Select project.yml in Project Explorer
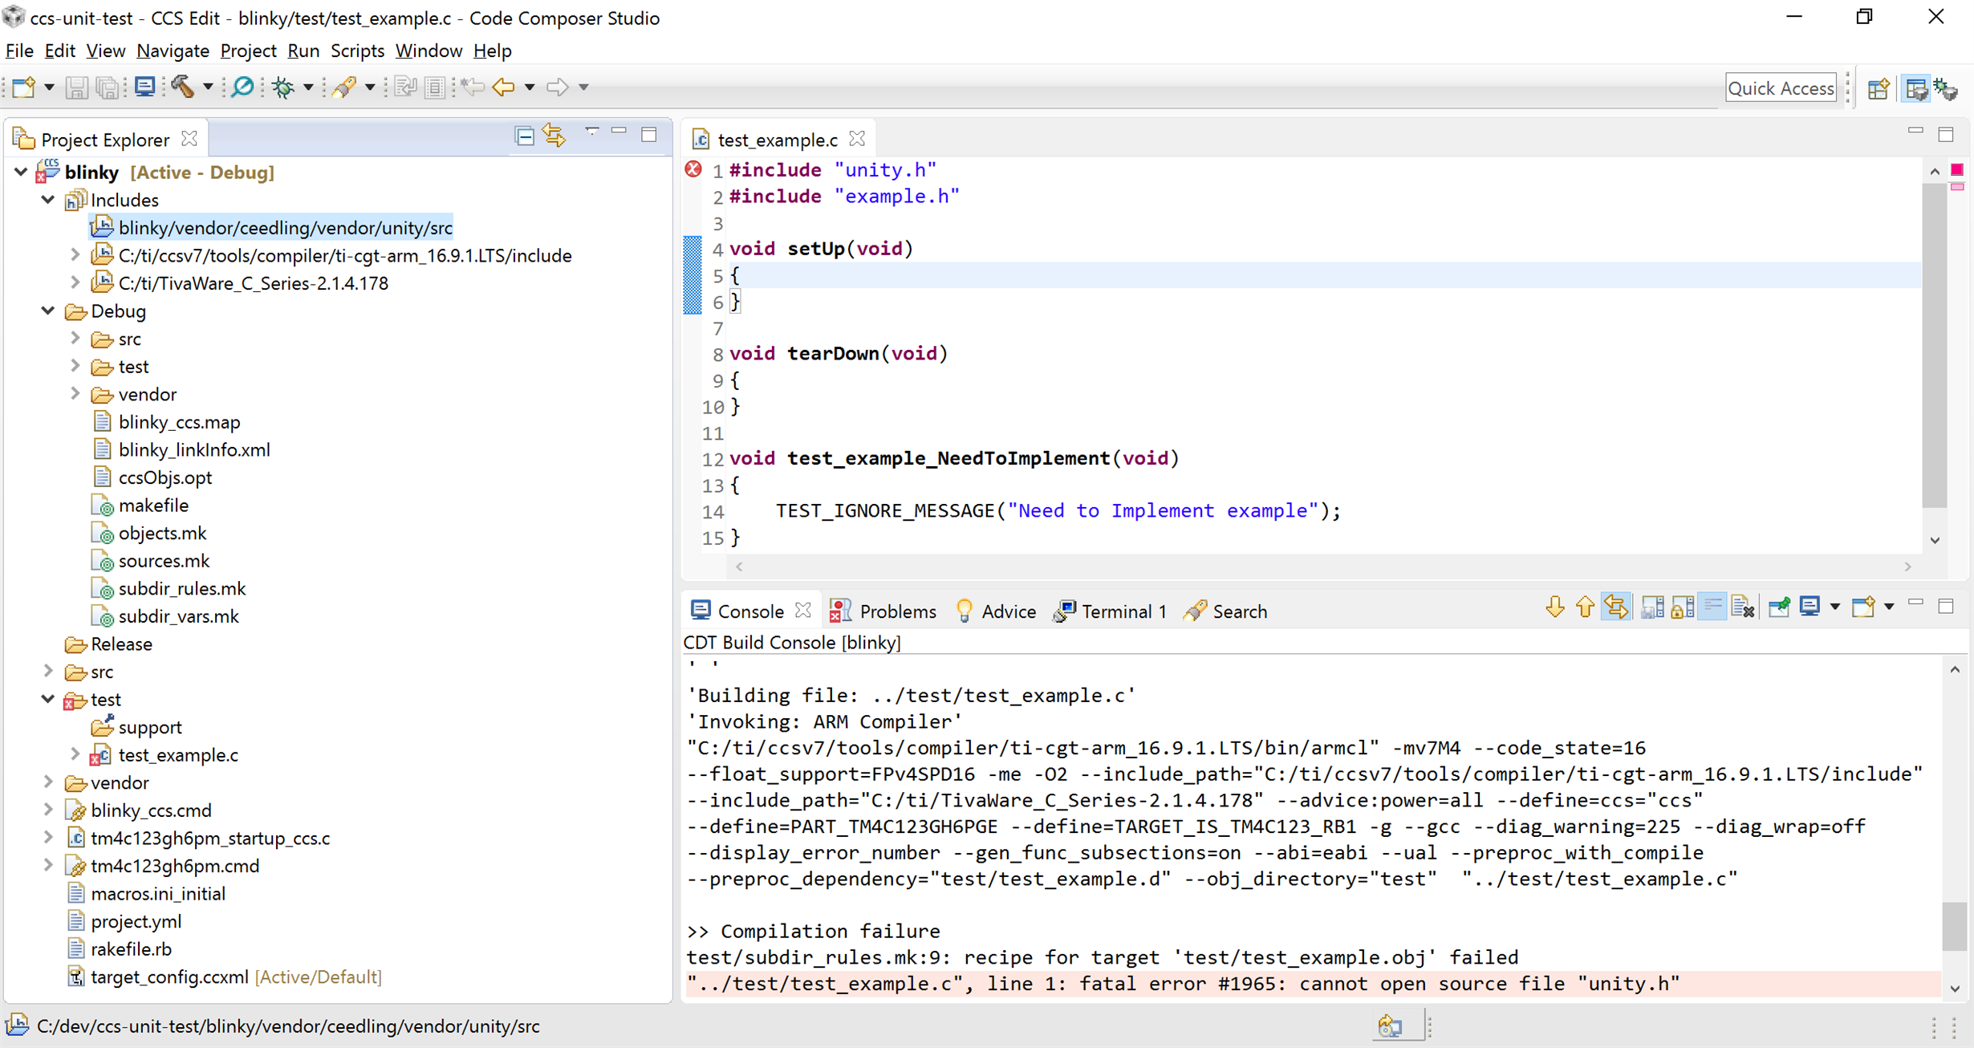Viewport: 1974px width, 1048px height. (136, 921)
